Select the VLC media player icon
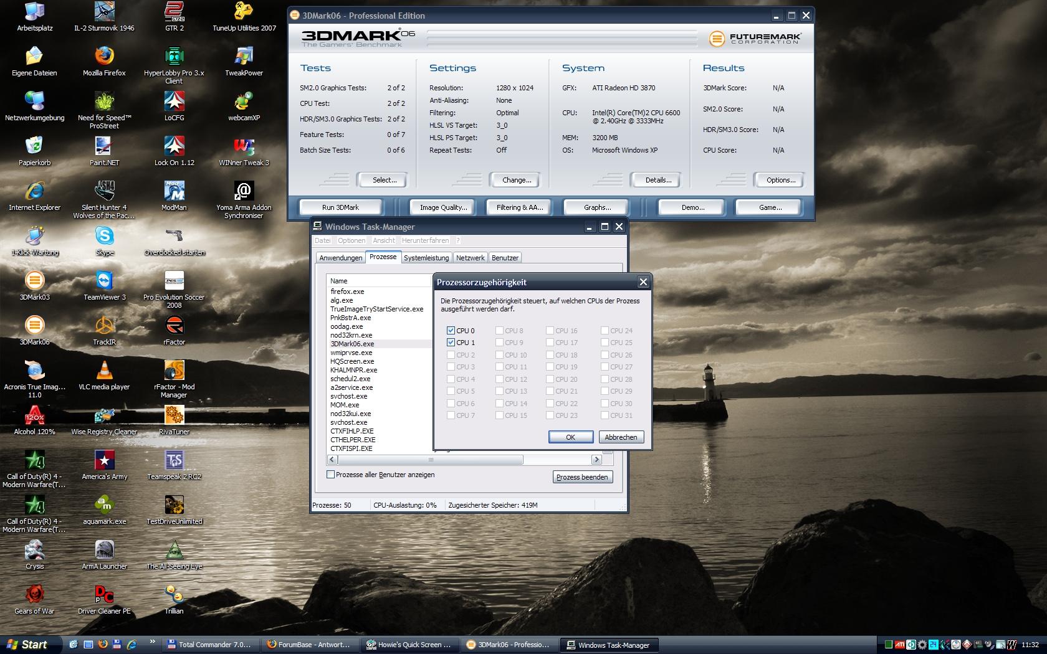 tap(104, 375)
